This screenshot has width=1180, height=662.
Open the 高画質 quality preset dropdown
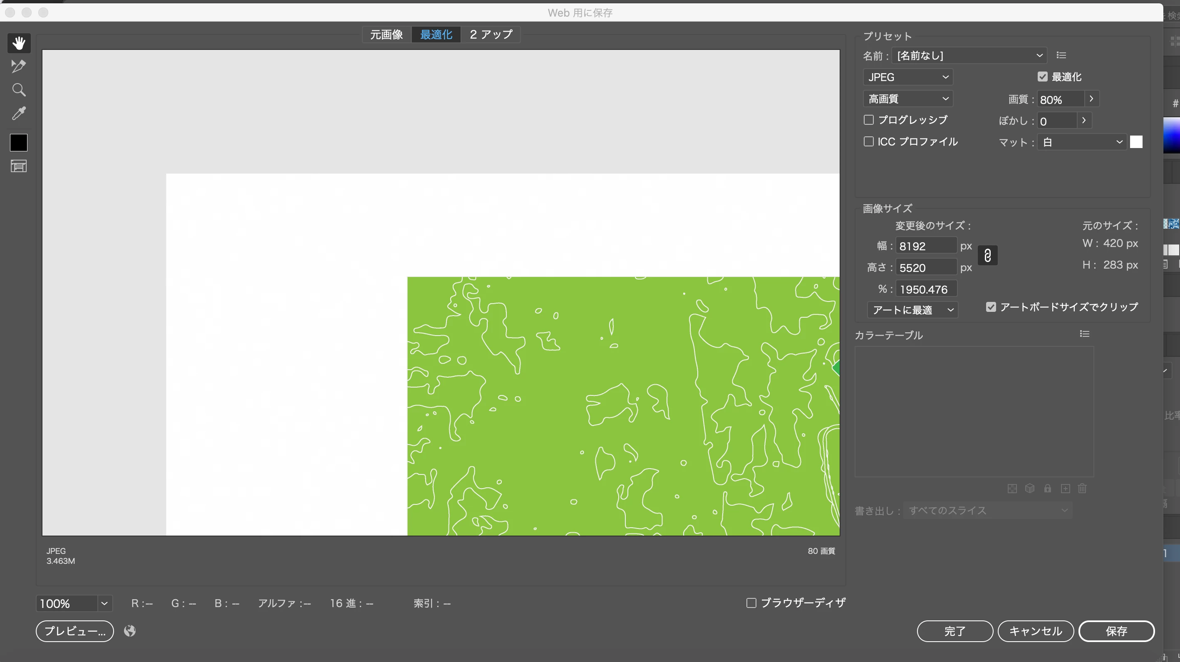[907, 99]
